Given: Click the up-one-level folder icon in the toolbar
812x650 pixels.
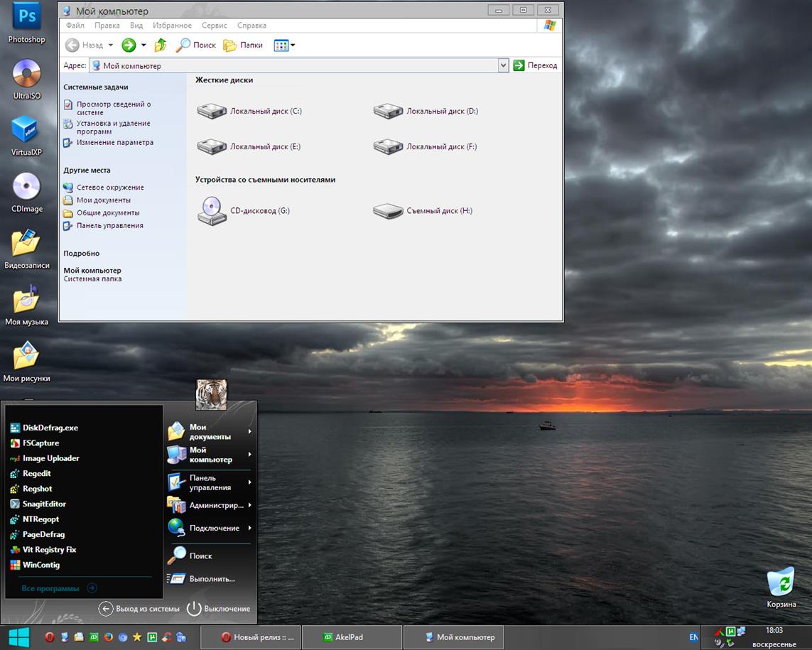Looking at the screenshot, I should 161,45.
